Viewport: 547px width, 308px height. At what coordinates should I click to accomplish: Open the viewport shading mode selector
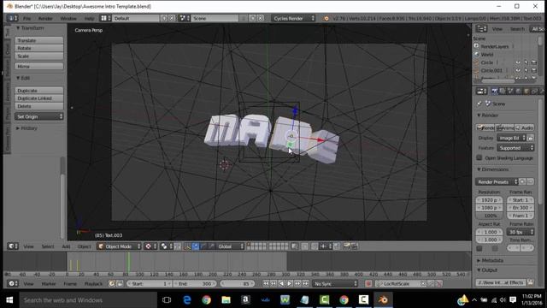[150, 246]
